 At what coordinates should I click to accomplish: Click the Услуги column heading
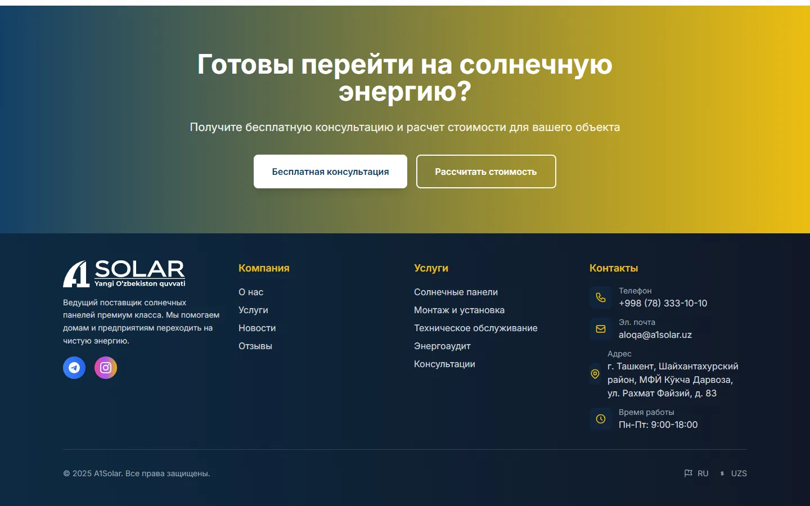click(431, 268)
